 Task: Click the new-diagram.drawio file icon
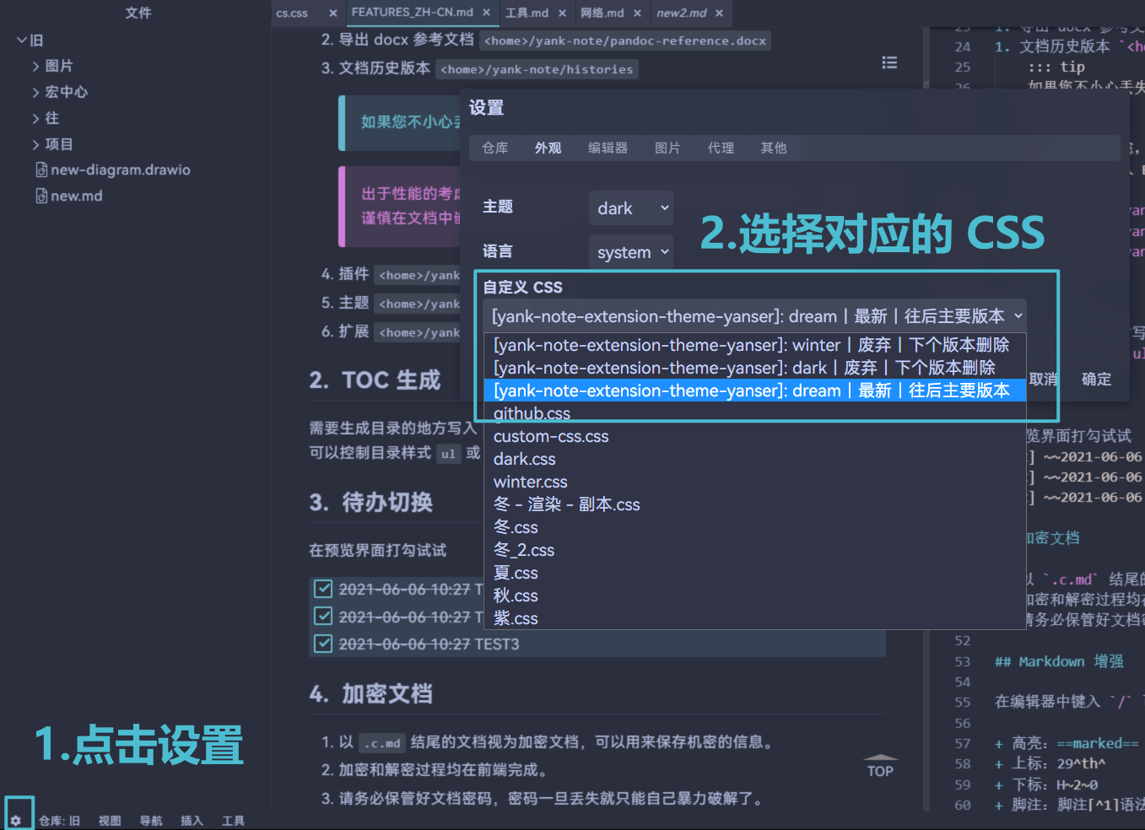point(41,170)
